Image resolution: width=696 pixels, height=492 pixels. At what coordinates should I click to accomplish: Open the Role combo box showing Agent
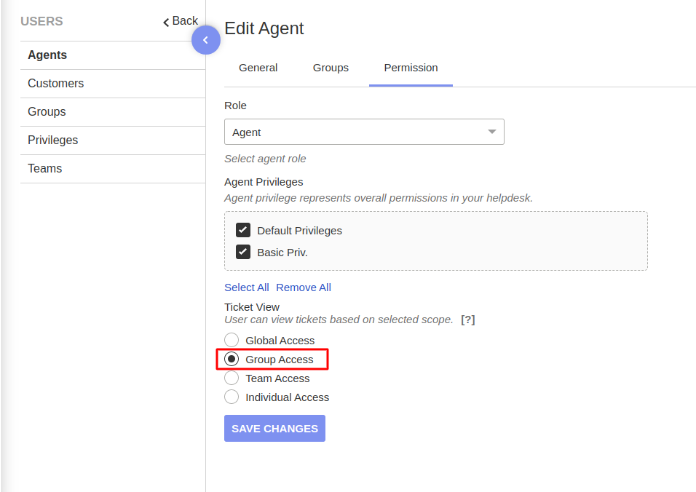[x=364, y=132]
